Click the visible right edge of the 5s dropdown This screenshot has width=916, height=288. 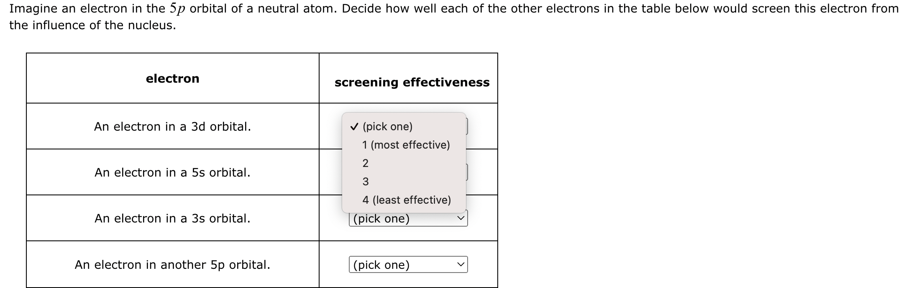pos(467,172)
